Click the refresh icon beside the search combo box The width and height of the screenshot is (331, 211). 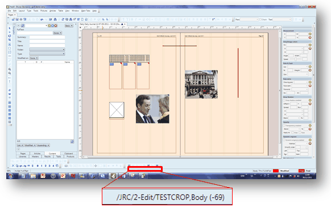click(23, 26)
